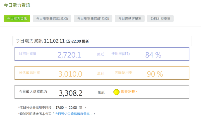This screenshot has width=201, height=122.
Task: Click the yellow power status light icon
Action: point(116,92)
